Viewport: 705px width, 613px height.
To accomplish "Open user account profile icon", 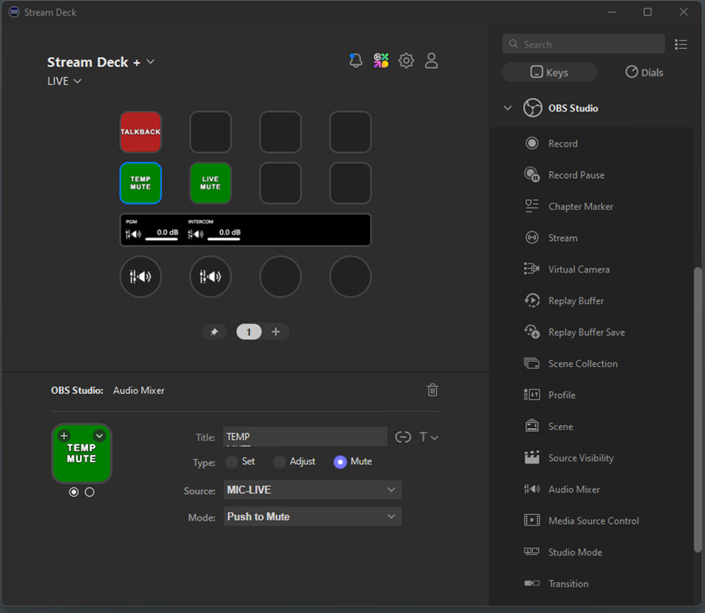I will coord(431,60).
